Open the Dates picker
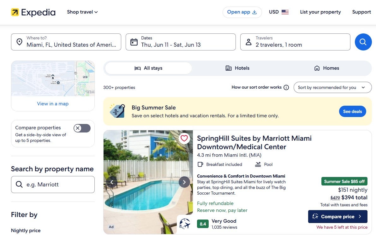 181,42
